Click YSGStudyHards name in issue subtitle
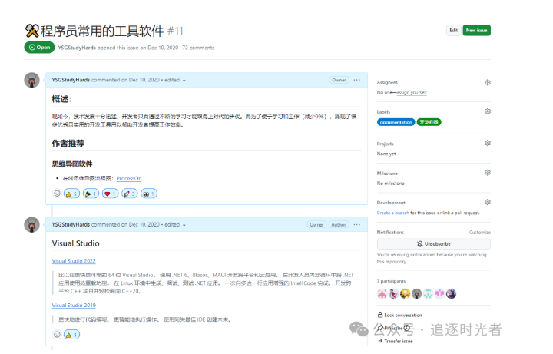The image size is (553, 354). click(x=77, y=48)
